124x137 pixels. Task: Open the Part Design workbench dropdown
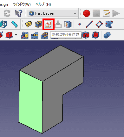[53, 13]
